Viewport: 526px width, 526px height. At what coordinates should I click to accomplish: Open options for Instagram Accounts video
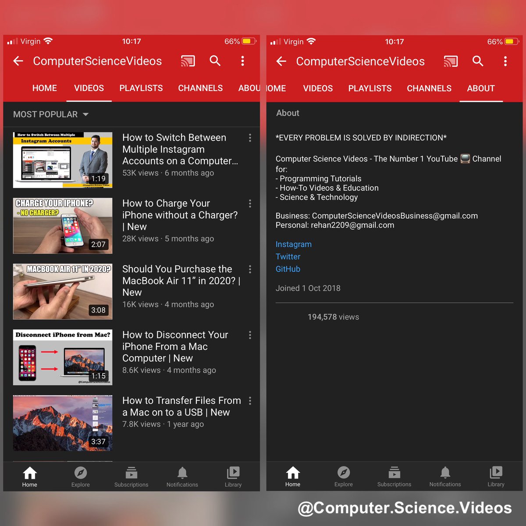point(250,138)
